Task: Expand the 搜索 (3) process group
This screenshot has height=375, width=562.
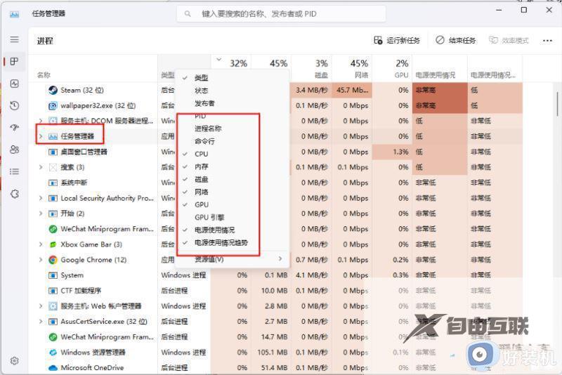Action: coord(41,167)
